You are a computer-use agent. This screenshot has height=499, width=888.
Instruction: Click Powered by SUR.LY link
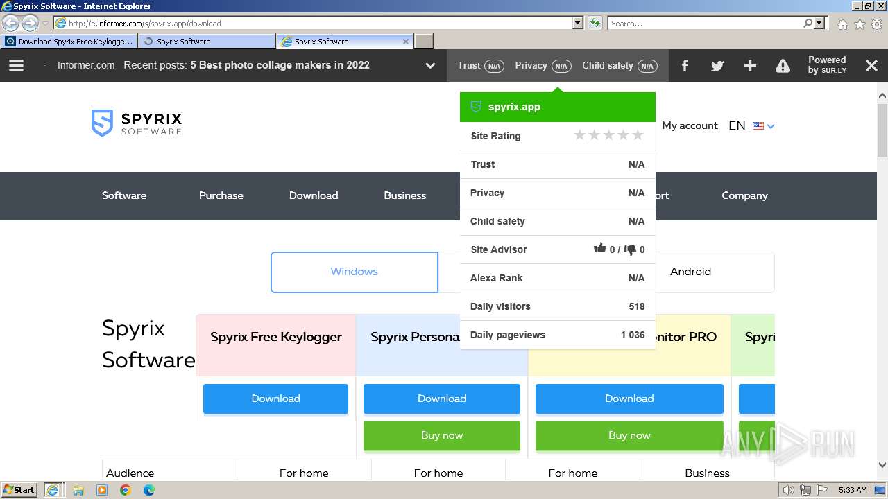coord(827,65)
